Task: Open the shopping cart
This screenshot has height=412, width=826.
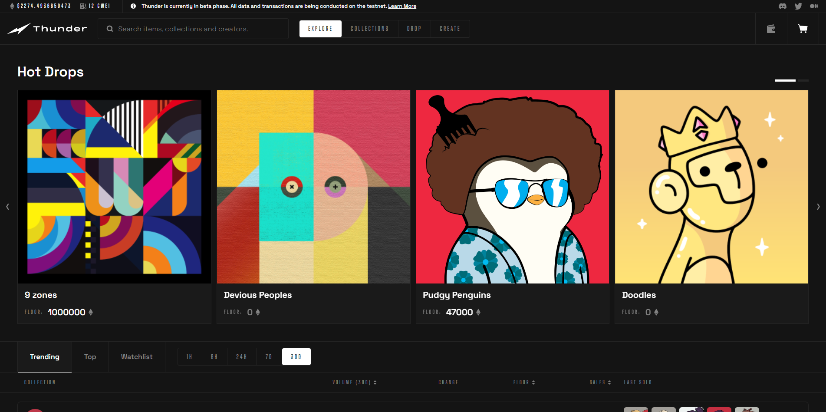Action: point(803,29)
